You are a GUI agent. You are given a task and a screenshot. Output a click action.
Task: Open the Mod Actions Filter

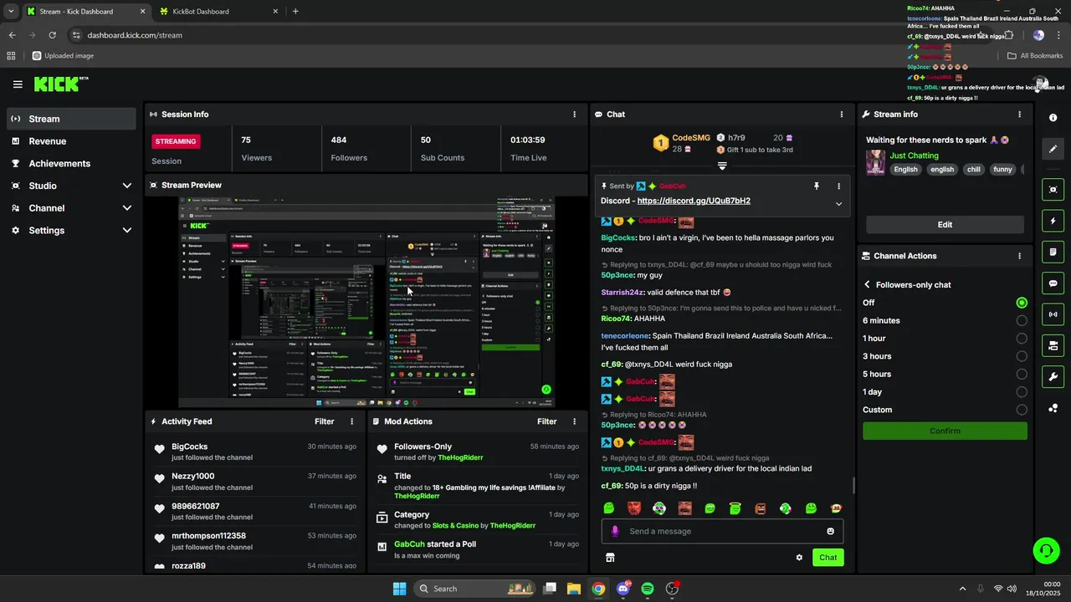546,421
